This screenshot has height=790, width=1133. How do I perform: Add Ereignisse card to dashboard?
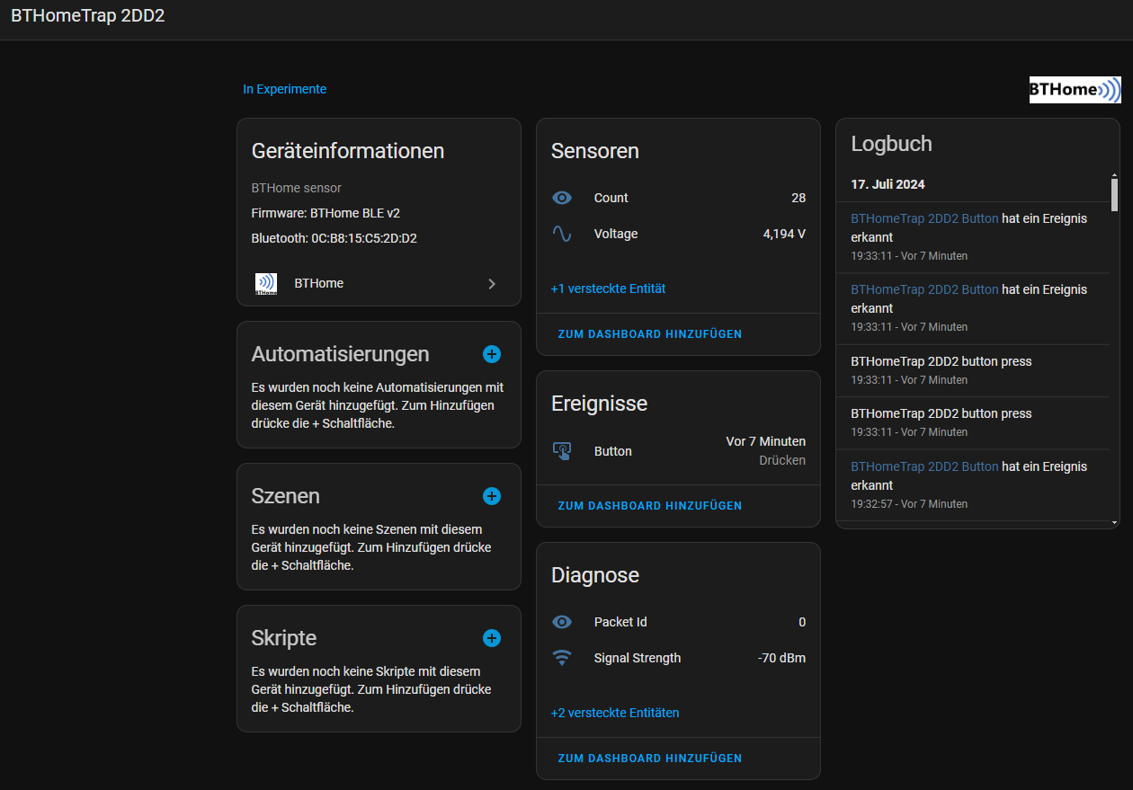[x=650, y=506]
